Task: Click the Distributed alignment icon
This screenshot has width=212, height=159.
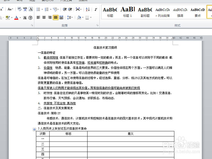Action: 61,17
